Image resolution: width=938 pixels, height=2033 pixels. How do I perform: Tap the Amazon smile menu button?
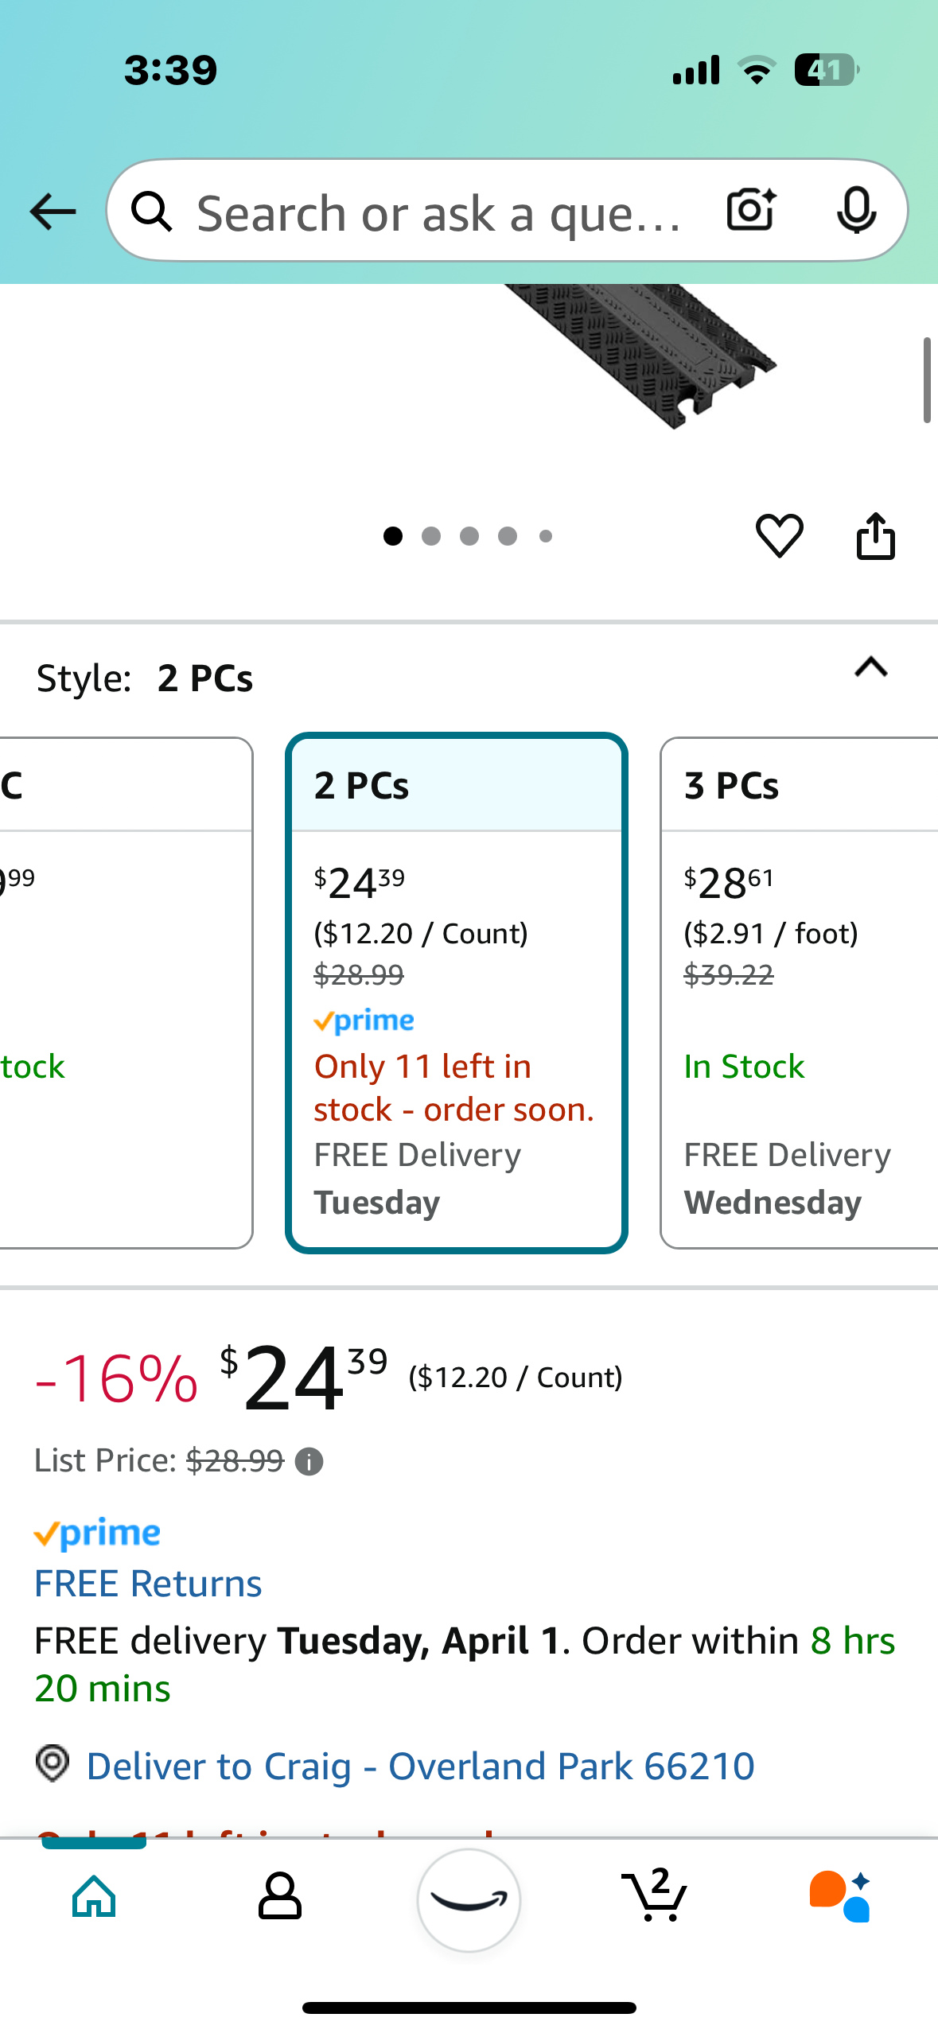[469, 1899]
